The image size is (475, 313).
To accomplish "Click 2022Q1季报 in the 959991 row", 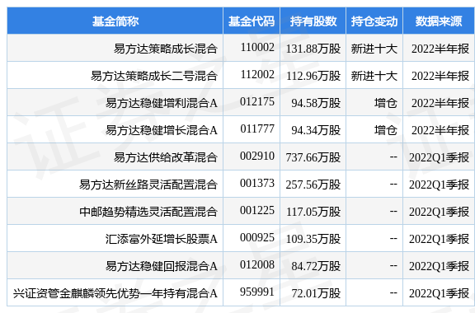I will (x=439, y=293).
